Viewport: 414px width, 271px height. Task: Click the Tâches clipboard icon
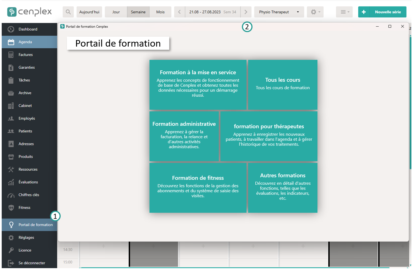[x=11, y=80]
